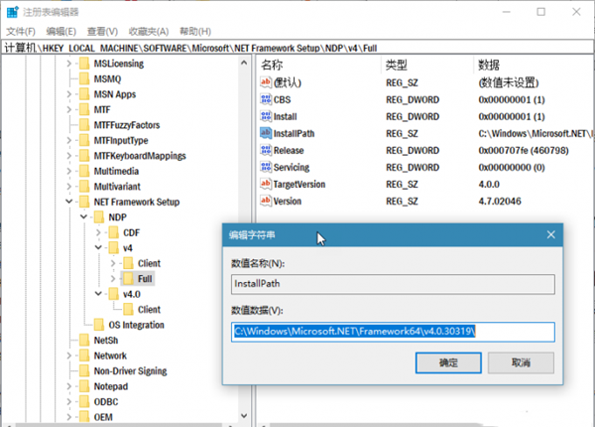Collapse the NDP tree node
This screenshot has width=595, height=427.
(x=84, y=216)
